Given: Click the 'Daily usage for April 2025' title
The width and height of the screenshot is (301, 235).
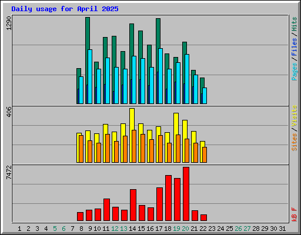Looking at the screenshot, I should click(x=65, y=9).
